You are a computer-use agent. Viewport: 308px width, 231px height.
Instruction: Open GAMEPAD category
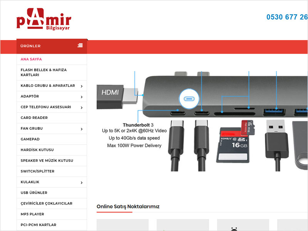pos(30,139)
